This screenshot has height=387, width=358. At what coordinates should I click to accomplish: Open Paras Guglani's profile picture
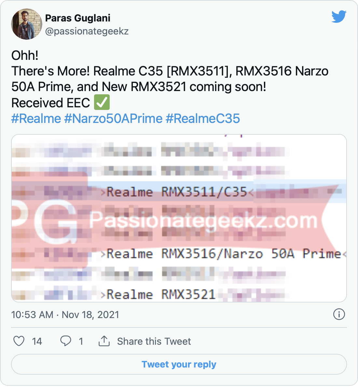27,24
